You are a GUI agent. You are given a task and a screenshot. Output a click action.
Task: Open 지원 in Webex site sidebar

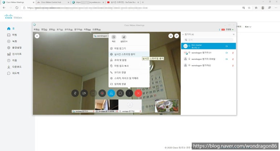12,61
